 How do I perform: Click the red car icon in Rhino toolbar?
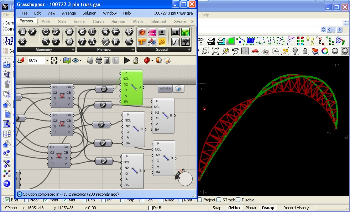coord(255,51)
